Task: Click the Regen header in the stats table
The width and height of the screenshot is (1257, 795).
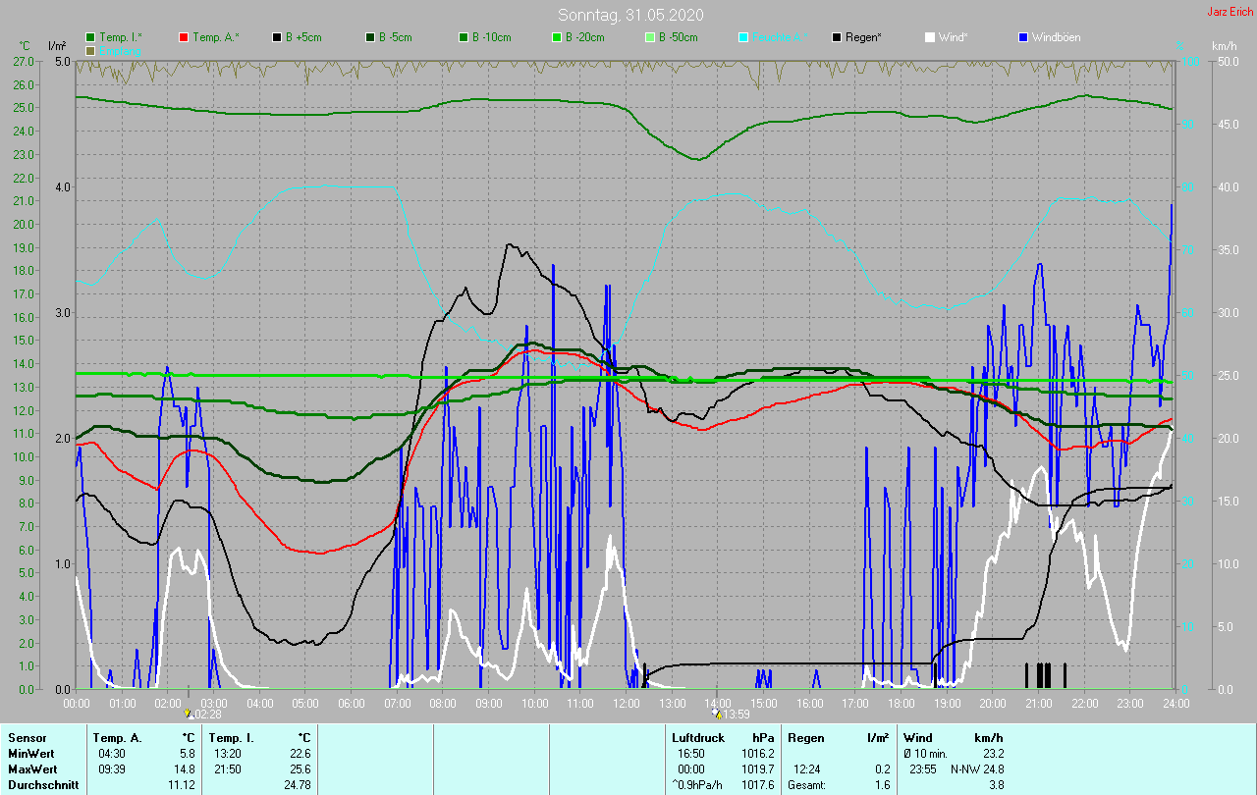Action: (x=805, y=737)
